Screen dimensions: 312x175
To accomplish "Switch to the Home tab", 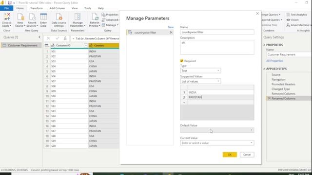I will click(x=20, y=8).
